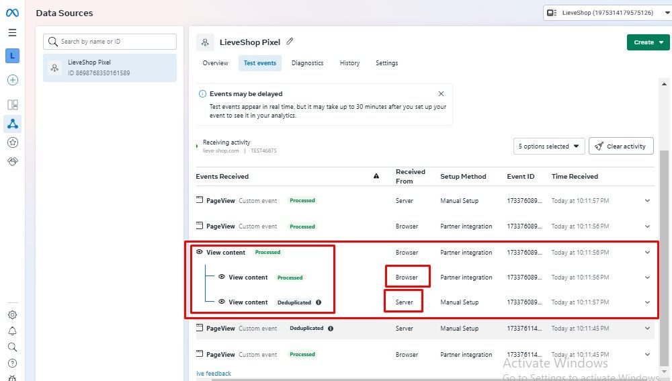Click Deduplicated badge on View content row

(x=294, y=302)
